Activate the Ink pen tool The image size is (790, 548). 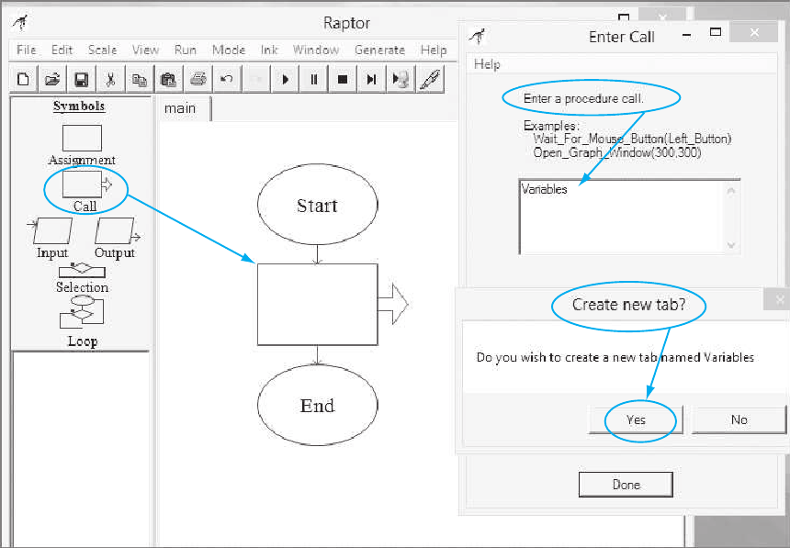pyautogui.click(x=429, y=79)
